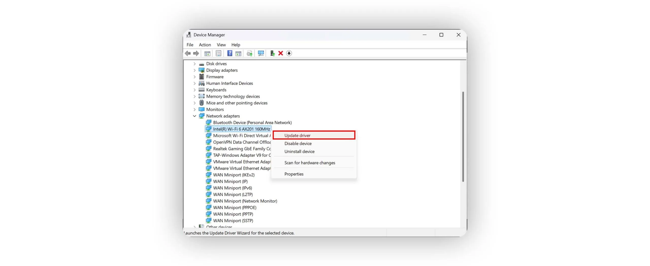
Task: Click the Back arrow in the toolbar
Action: tap(188, 53)
